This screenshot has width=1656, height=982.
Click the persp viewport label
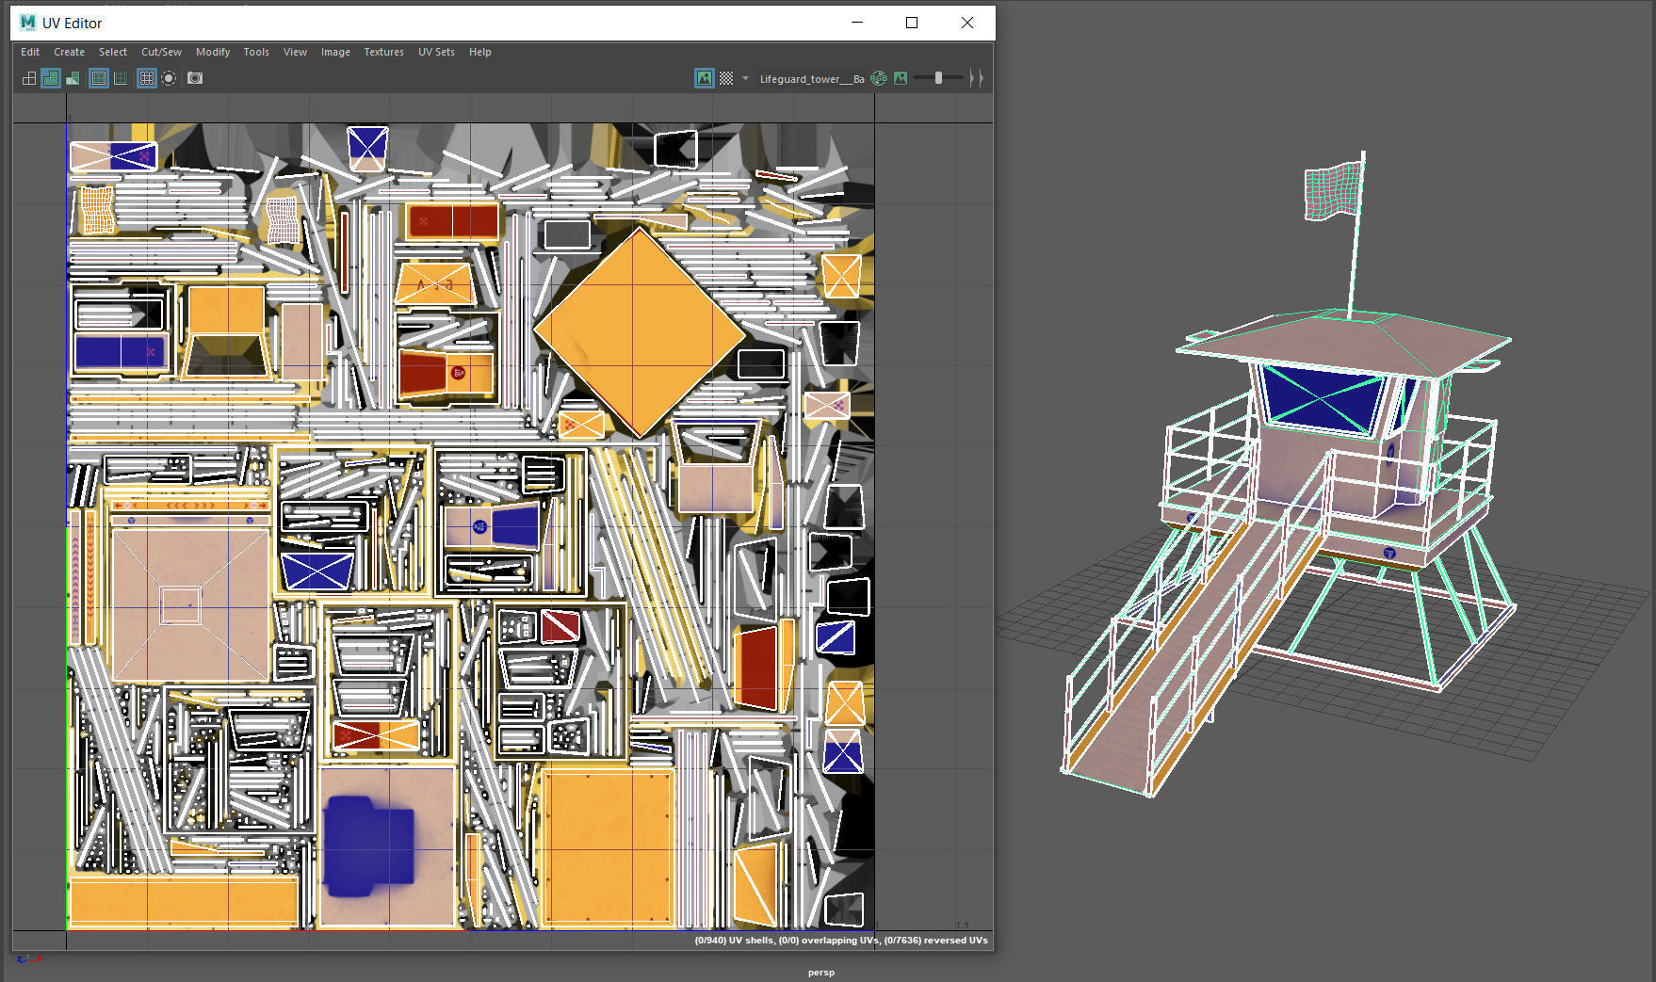[x=821, y=973]
